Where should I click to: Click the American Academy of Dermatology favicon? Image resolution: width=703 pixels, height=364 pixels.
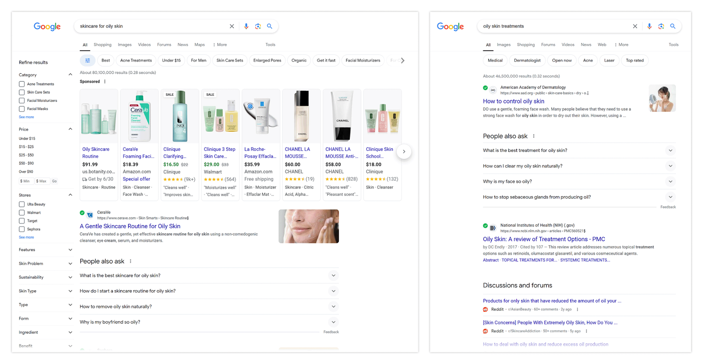pos(493,90)
